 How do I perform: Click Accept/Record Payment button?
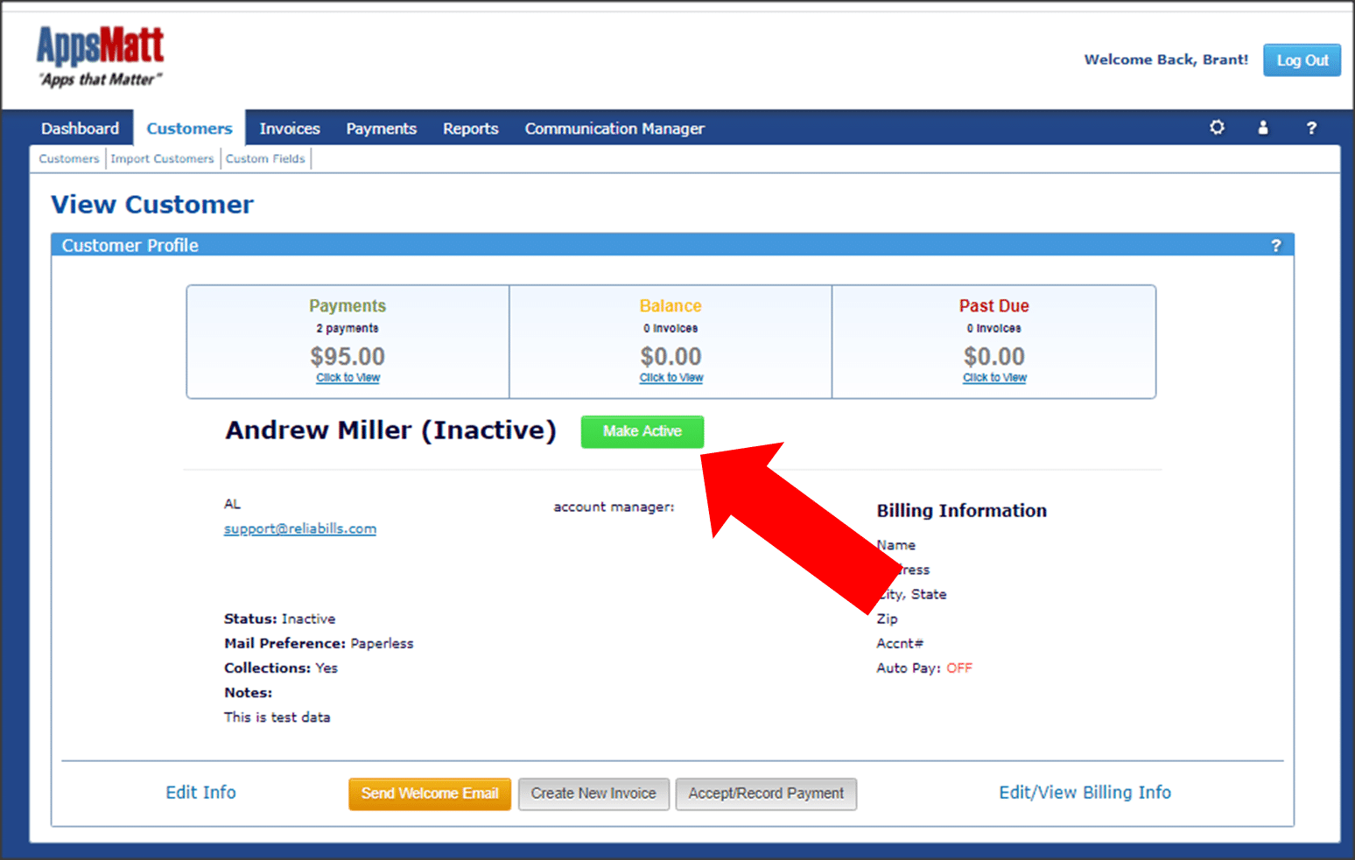click(766, 794)
